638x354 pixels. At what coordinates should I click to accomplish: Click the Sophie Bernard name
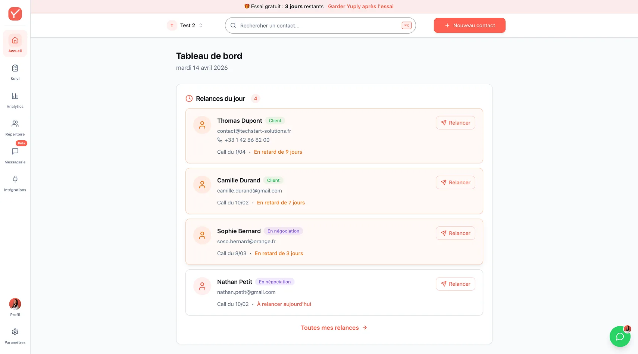point(239,231)
